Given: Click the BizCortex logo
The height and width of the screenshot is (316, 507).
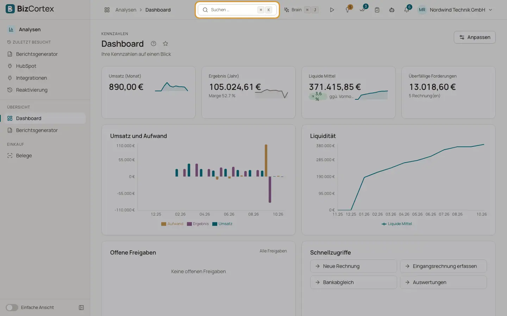Looking at the screenshot, I should 30,9.
